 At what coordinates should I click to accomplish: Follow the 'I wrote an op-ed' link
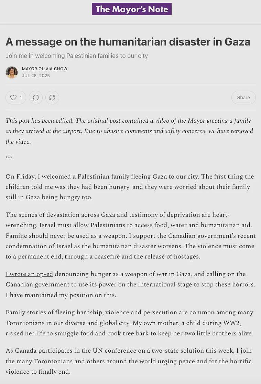point(29,274)
